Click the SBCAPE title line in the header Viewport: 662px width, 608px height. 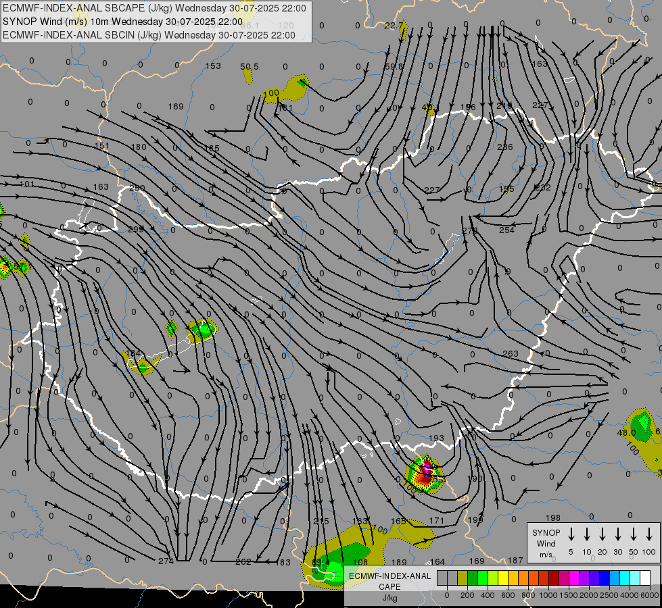154,8
